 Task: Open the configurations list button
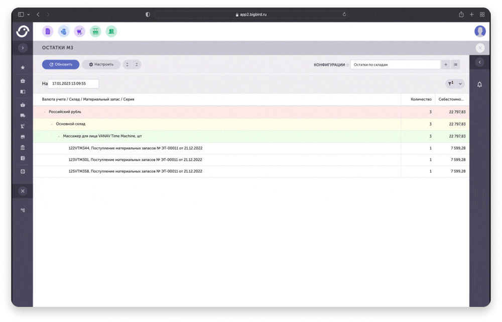point(455,65)
